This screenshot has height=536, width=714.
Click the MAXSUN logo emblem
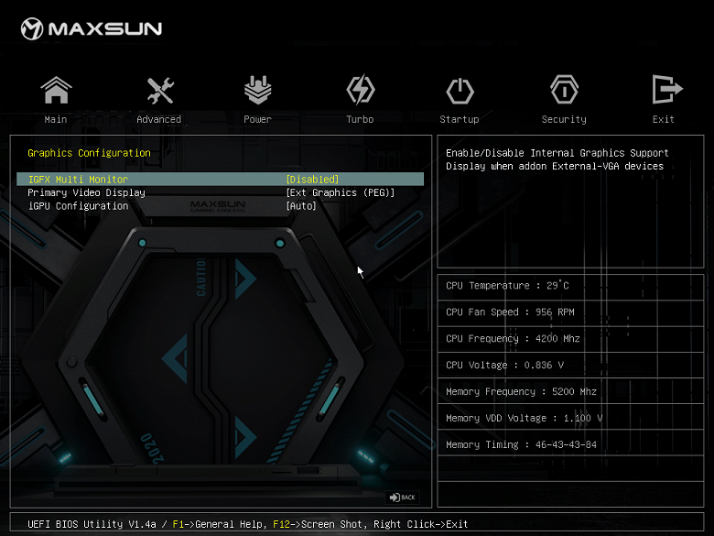(x=32, y=29)
